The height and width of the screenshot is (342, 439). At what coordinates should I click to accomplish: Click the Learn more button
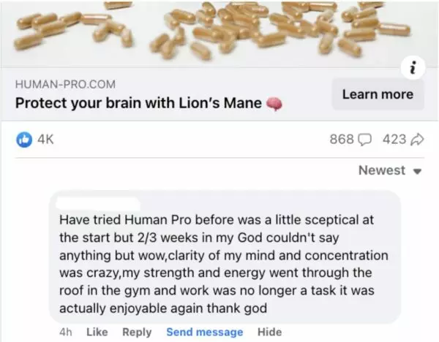tap(378, 94)
